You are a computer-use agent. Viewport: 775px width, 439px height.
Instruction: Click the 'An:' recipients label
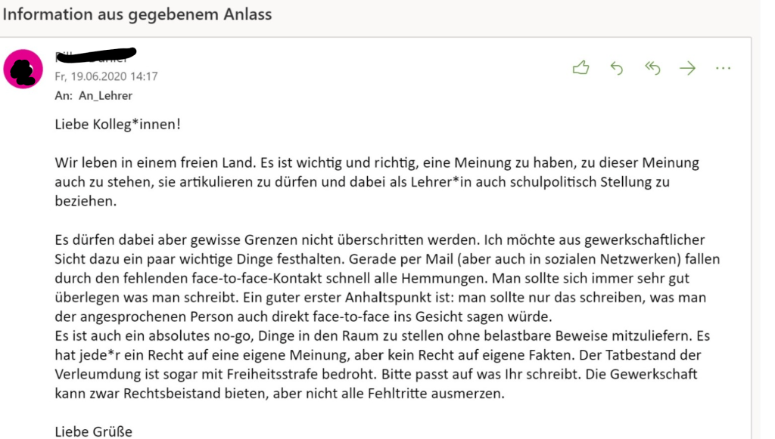(x=64, y=96)
